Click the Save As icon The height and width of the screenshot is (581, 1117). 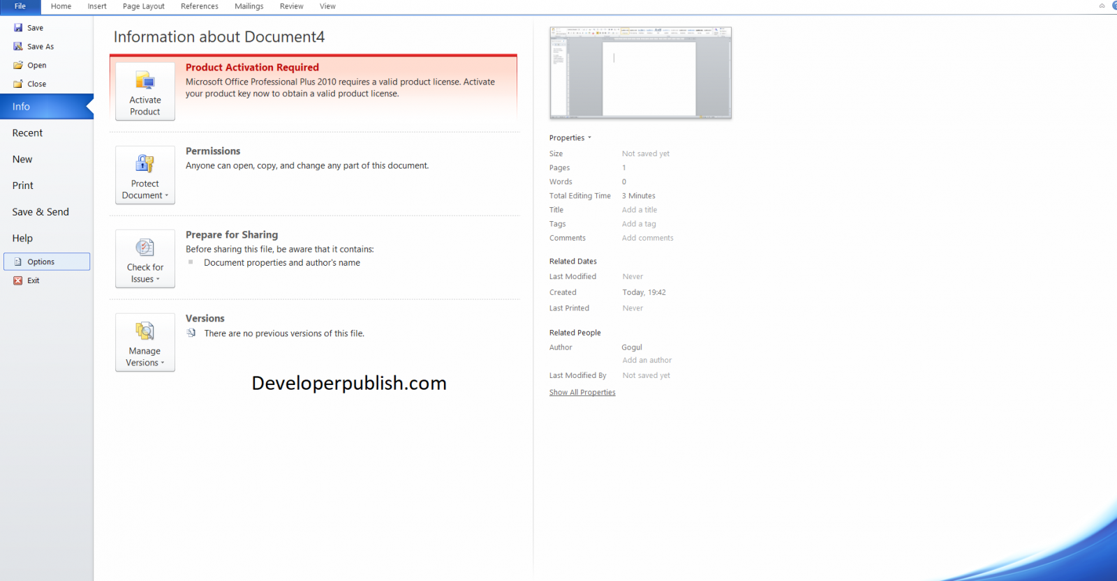click(18, 47)
